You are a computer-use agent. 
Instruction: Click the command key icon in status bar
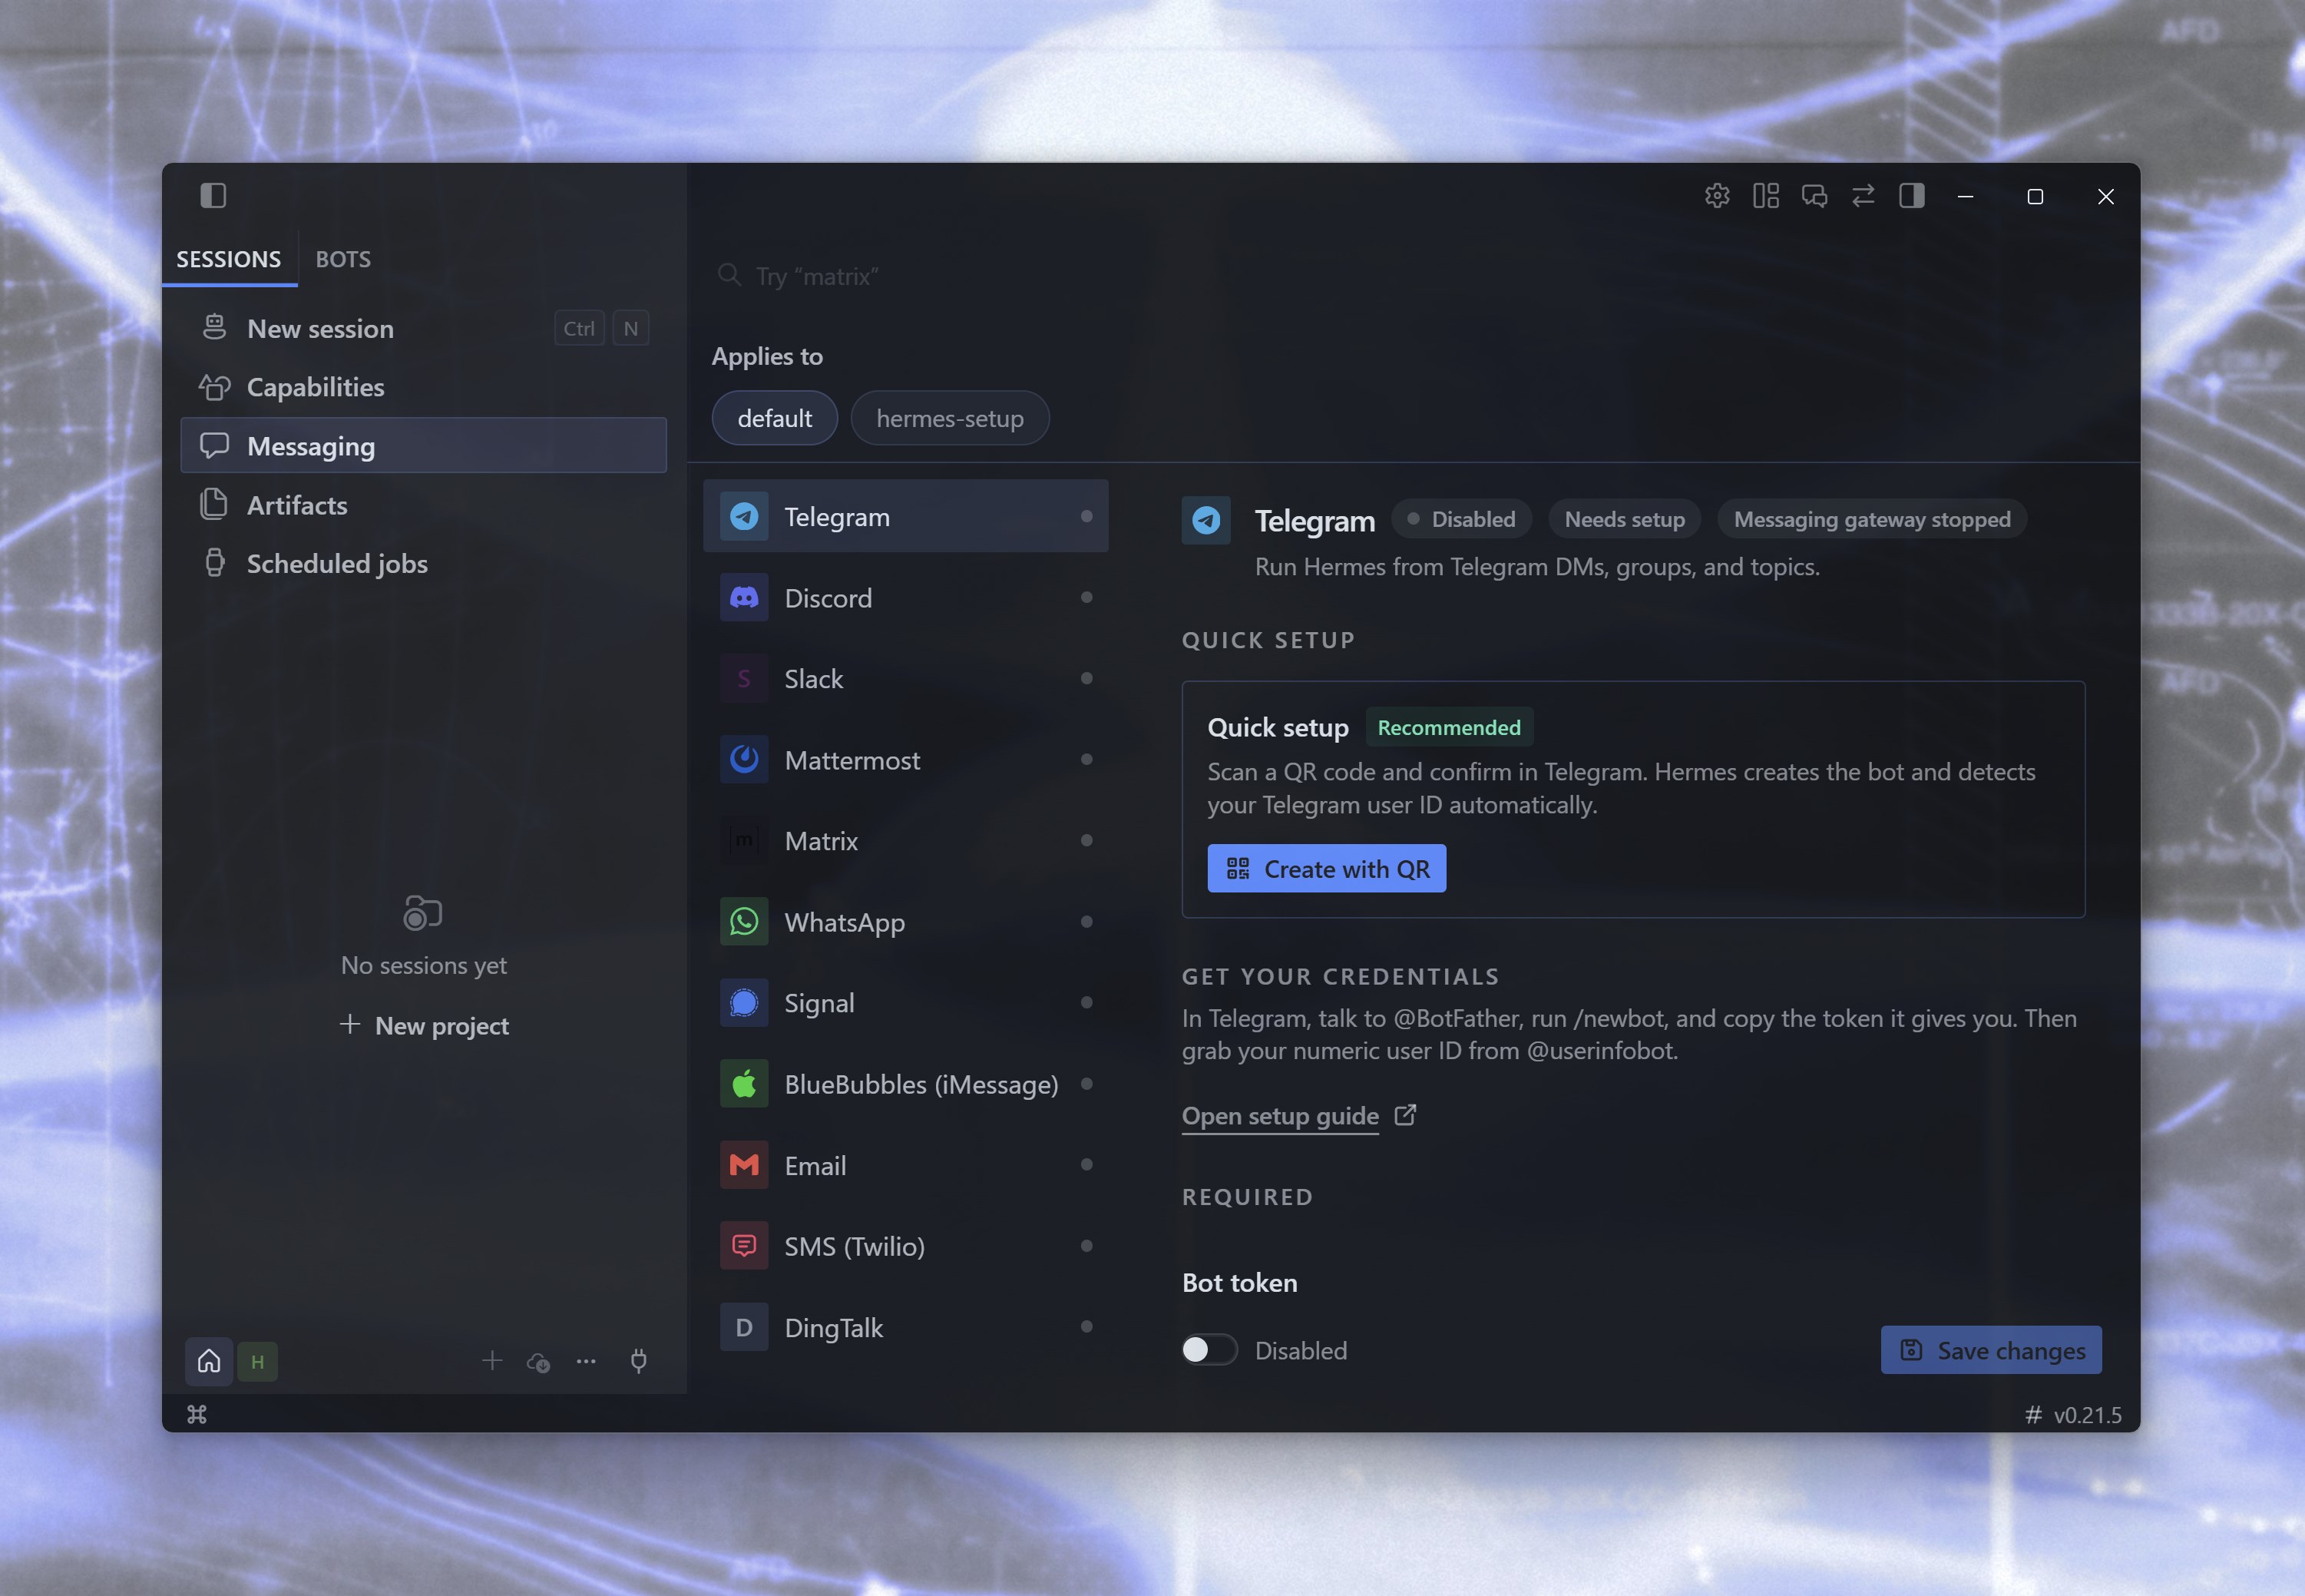197,1414
